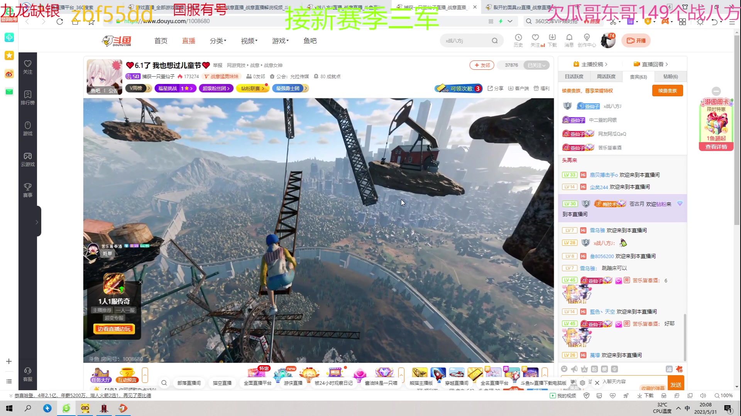Switch to the 日活跃度 tab
This screenshot has height=416, width=741.
point(574,77)
